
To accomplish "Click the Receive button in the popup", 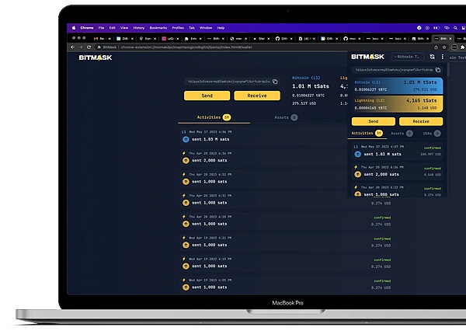I will tap(420, 121).
